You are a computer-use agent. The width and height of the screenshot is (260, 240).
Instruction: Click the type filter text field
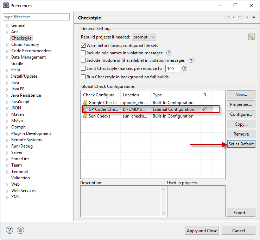(36, 17)
